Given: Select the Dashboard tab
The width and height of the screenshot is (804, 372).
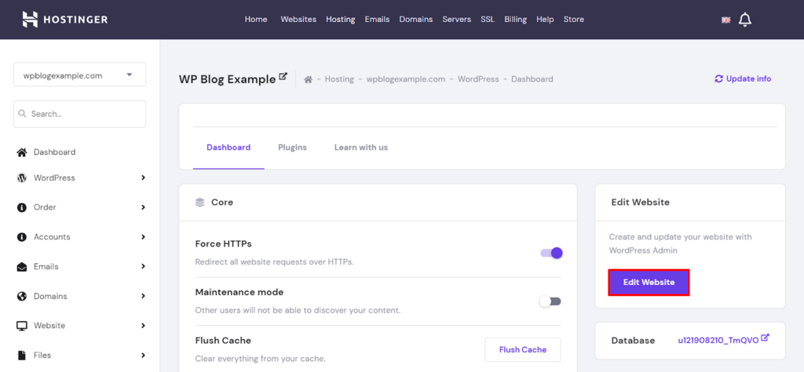Looking at the screenshot, I should [x=228, y=148].
